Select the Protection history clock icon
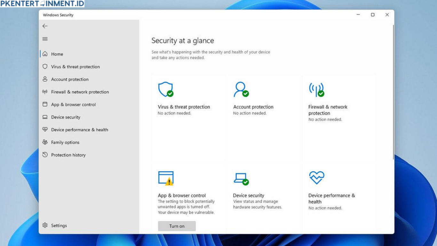Screen dimensions: 437x246 pos(45,155)
